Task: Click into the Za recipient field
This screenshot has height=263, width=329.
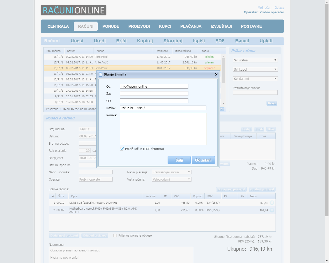Action: 154,93
